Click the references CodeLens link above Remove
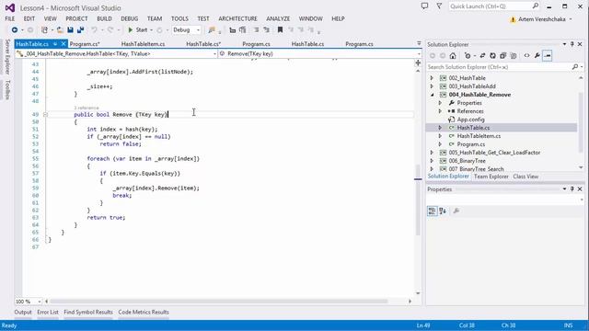The image size is (589, 331). point(87,108)
